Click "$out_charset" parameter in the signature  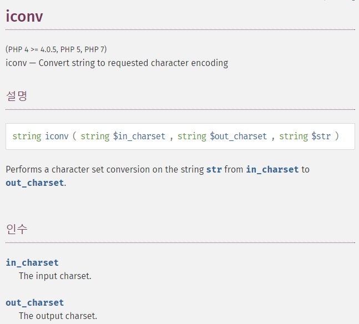point(239,136)
